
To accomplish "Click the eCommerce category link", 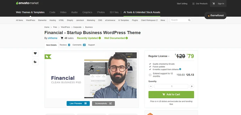I will click(110, 20).
